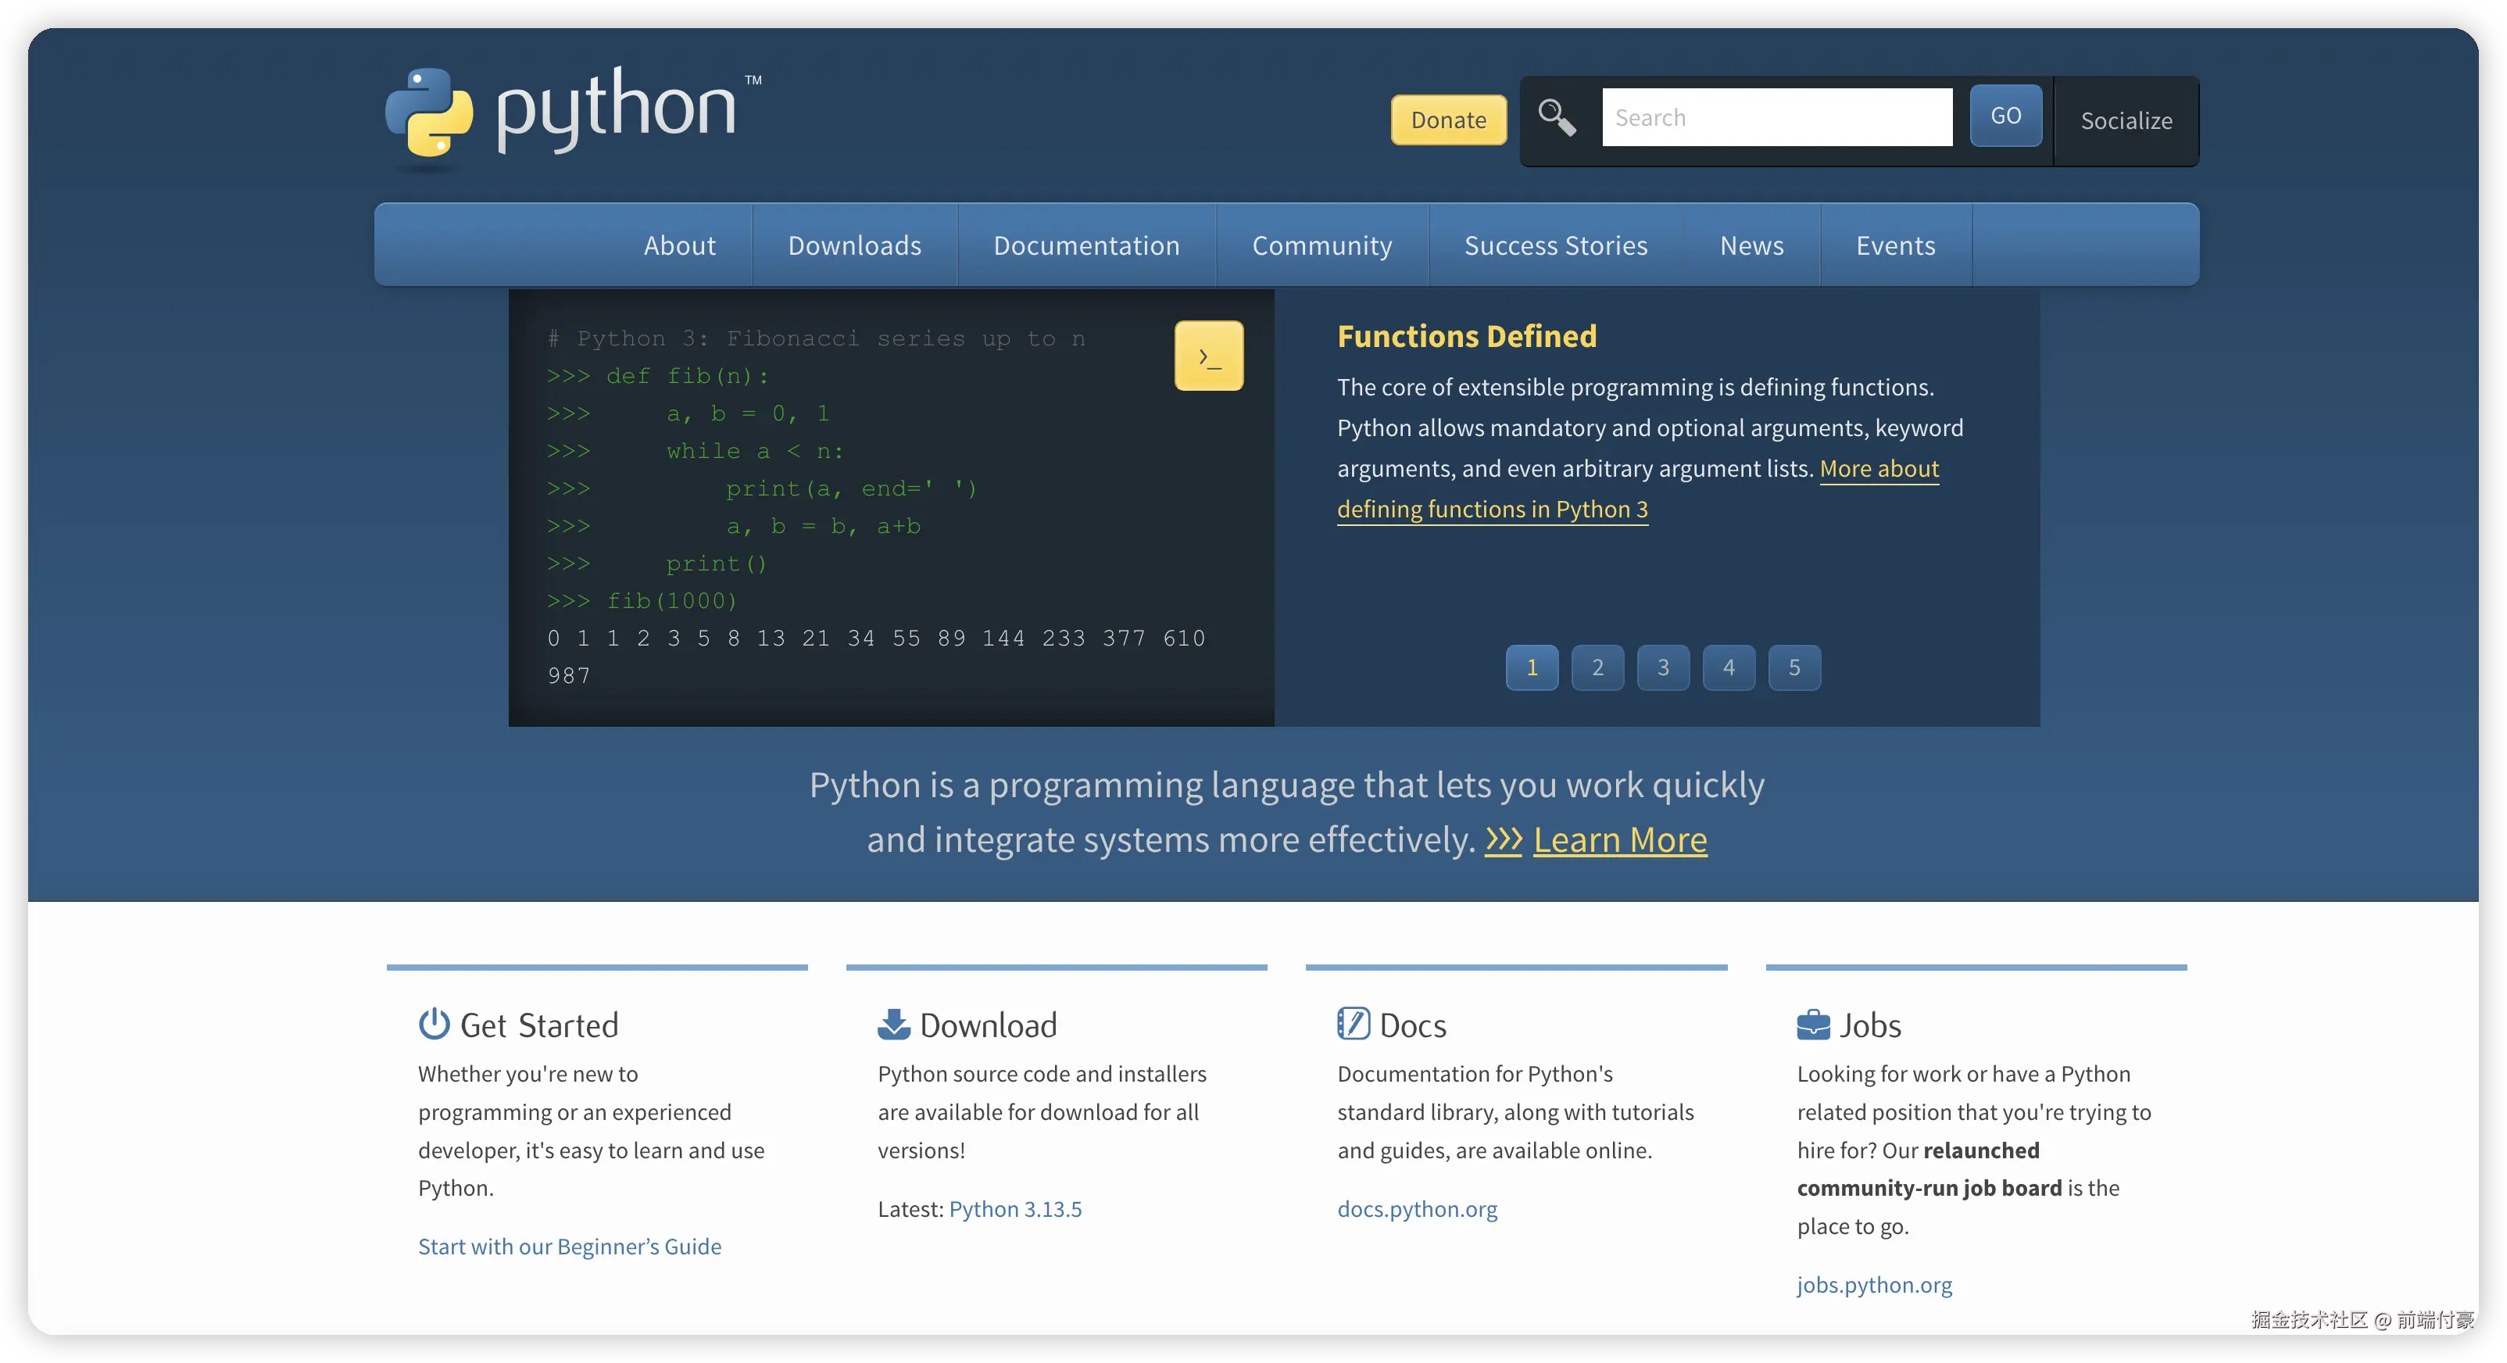Click the download arrow icon beside Download
2507x1363 pixels.
pos(892,1023)
